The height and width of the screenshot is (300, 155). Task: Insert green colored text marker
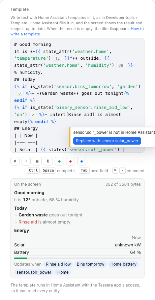(59, 161)
